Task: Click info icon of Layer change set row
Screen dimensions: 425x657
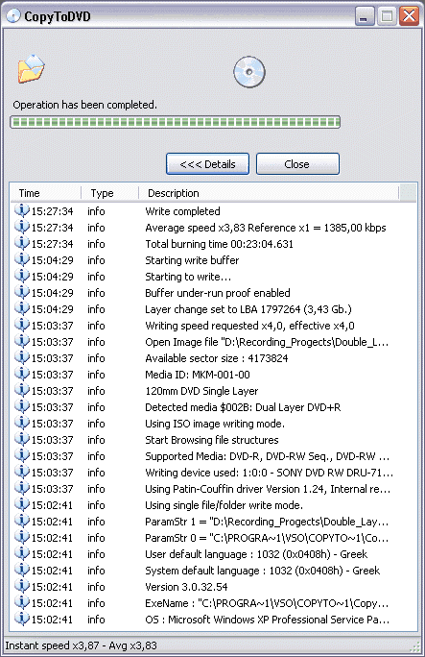Action: pos(22,308)
